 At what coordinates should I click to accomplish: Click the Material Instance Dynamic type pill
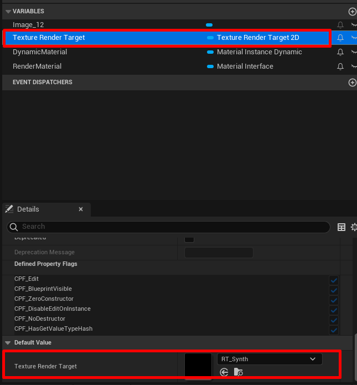[x=210, y=52]
